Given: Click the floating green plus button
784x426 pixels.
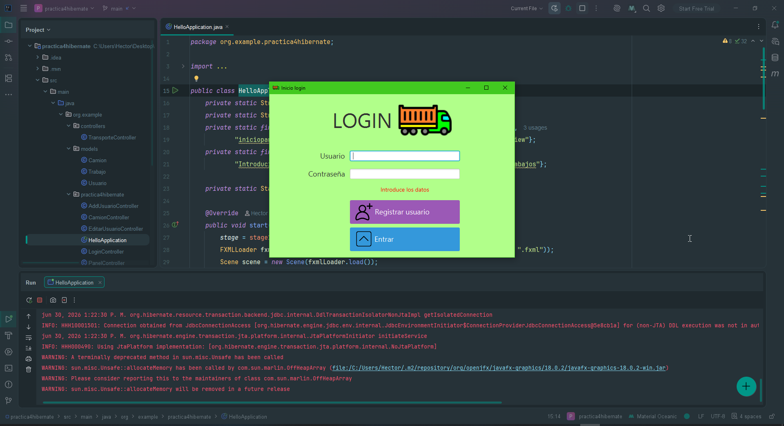Looking at the screenshot, I should point(746,386).
